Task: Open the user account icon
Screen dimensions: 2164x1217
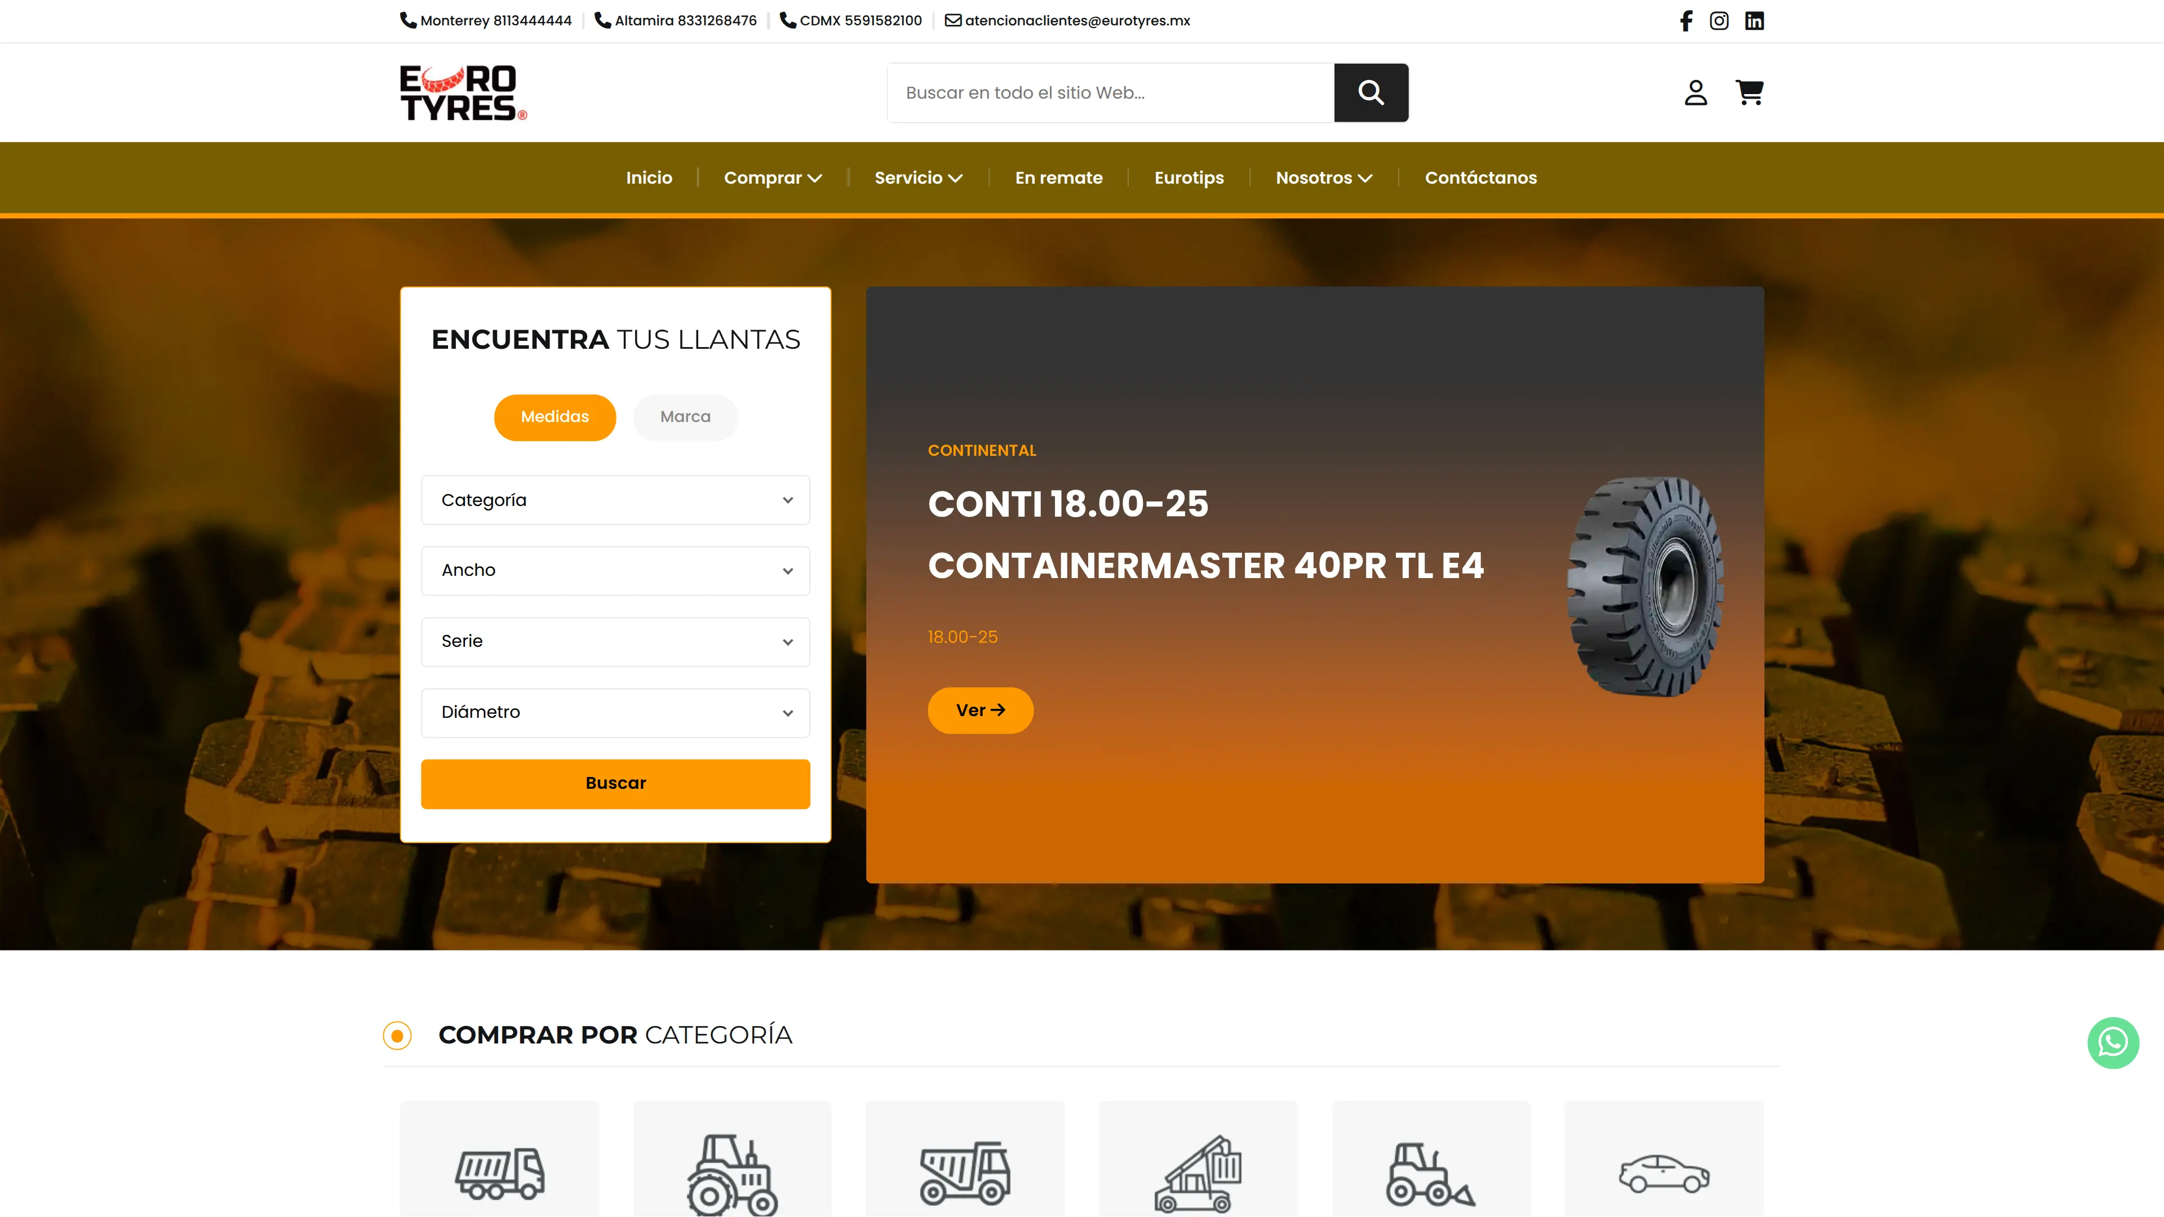Action: coord(1696,92)
